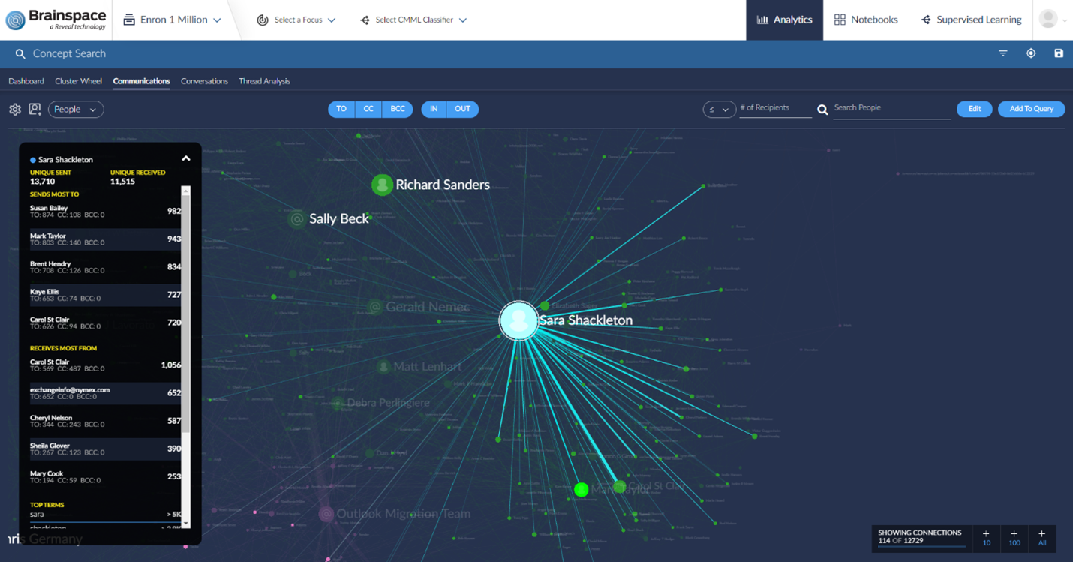Viewport: 1073px width, 562px height.
Task: Click the Outlook Migration Team node
Action: (x=326, y=514)
